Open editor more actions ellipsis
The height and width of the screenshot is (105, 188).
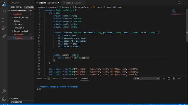click(x=184, y=3)
